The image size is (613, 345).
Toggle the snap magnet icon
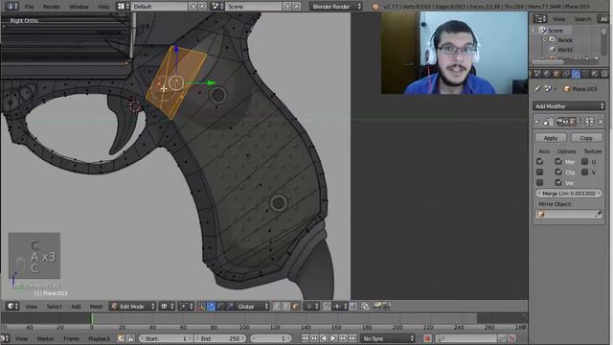[328, 307]
